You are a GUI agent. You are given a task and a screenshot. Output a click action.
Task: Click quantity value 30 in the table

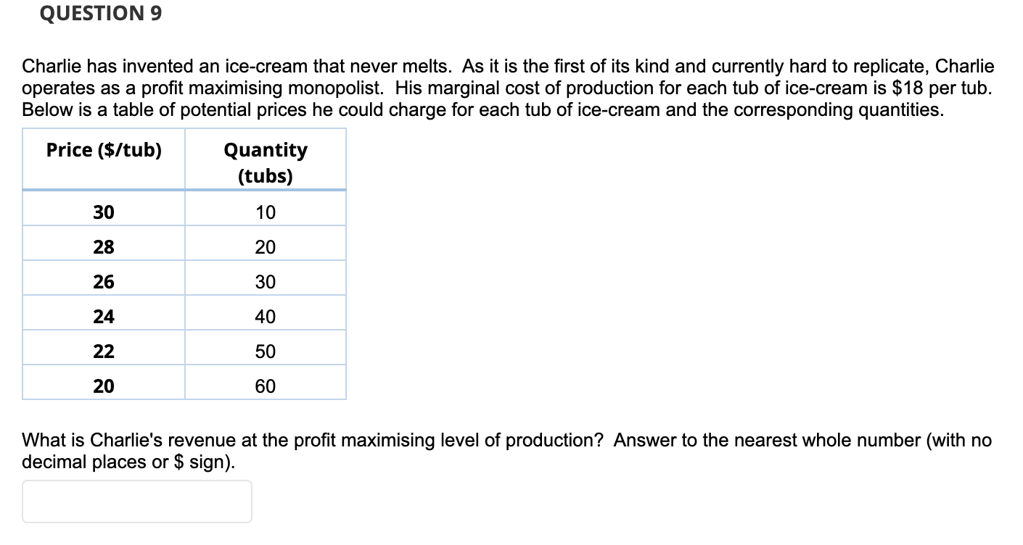click(x=265, y=281)
